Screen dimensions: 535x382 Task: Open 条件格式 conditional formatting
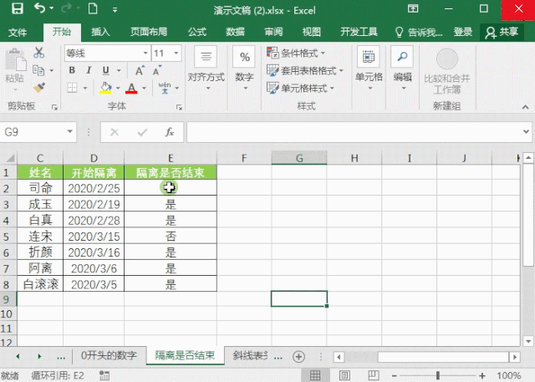click(x=296, y=53)
